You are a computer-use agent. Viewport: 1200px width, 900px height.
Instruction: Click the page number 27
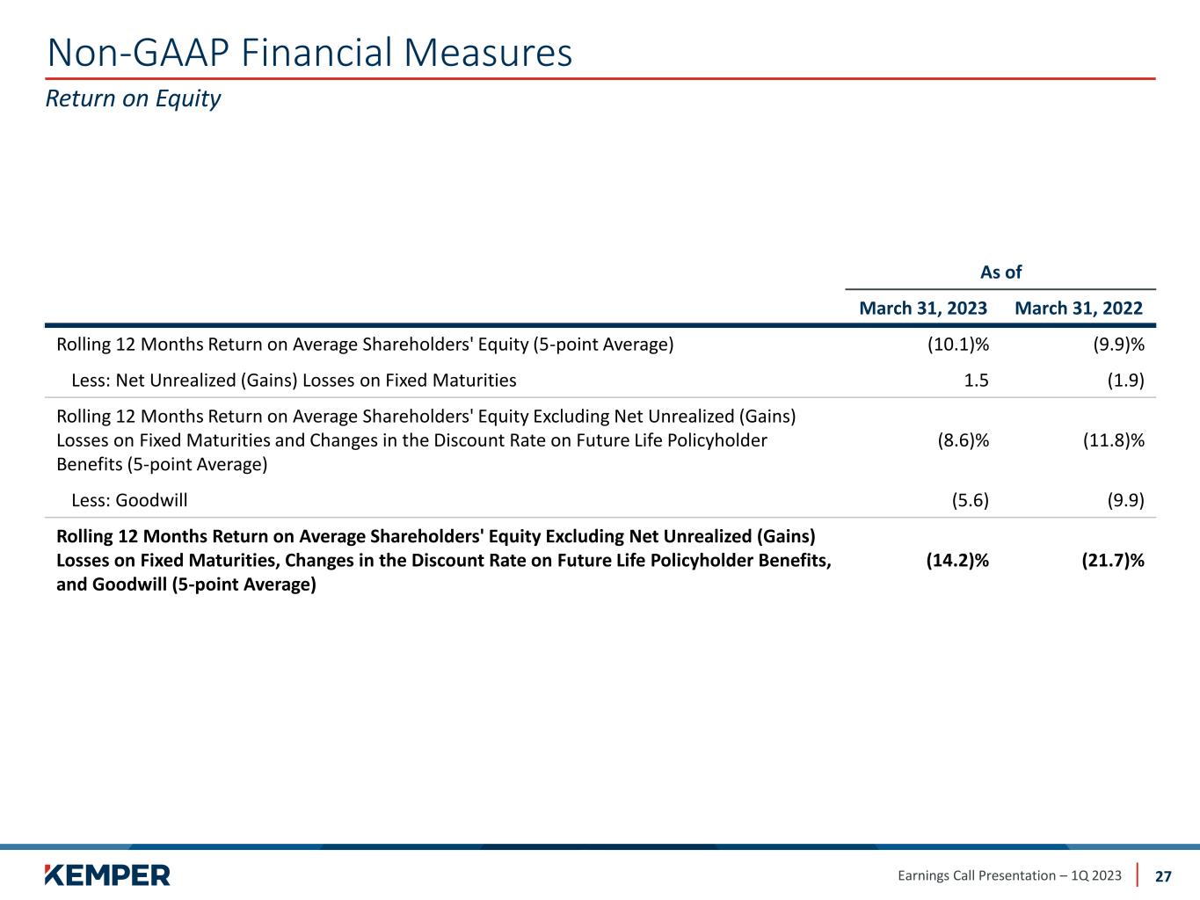tap(1163, 875)
